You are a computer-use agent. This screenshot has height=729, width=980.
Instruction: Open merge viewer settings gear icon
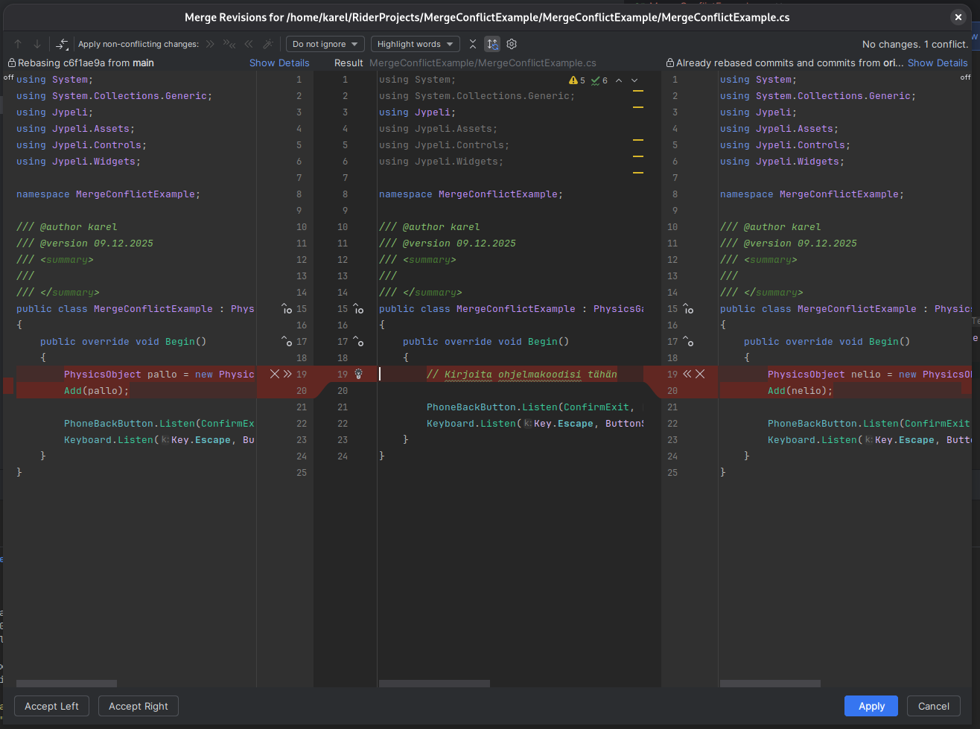tap(512, 45)
